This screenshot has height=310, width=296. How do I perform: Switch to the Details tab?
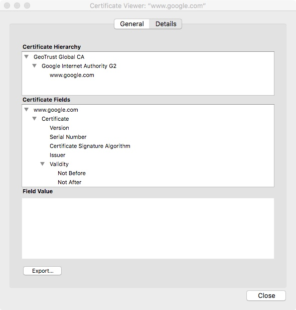click(x=166, y=24)
